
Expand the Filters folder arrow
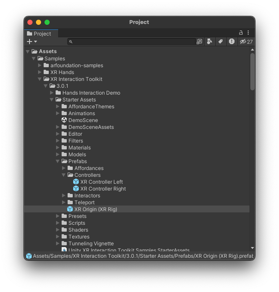click(x=57, y=140)
